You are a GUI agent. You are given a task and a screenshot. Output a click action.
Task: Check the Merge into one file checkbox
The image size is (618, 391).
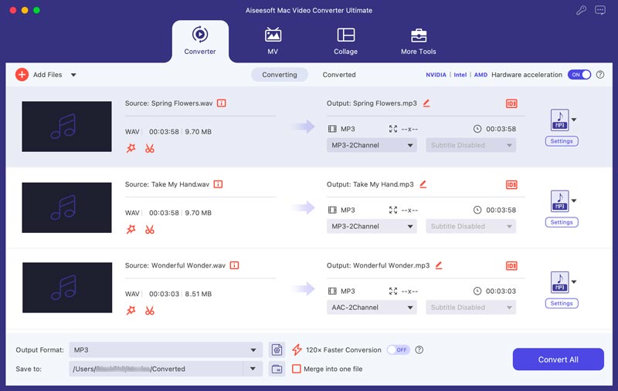click(297, 369)
